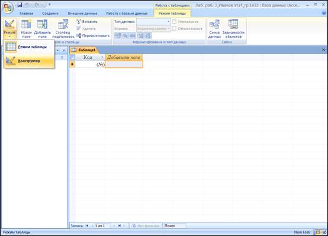Screen dimensions: 328x236
Task: Apply currency format icon
Action: point(118,35)
